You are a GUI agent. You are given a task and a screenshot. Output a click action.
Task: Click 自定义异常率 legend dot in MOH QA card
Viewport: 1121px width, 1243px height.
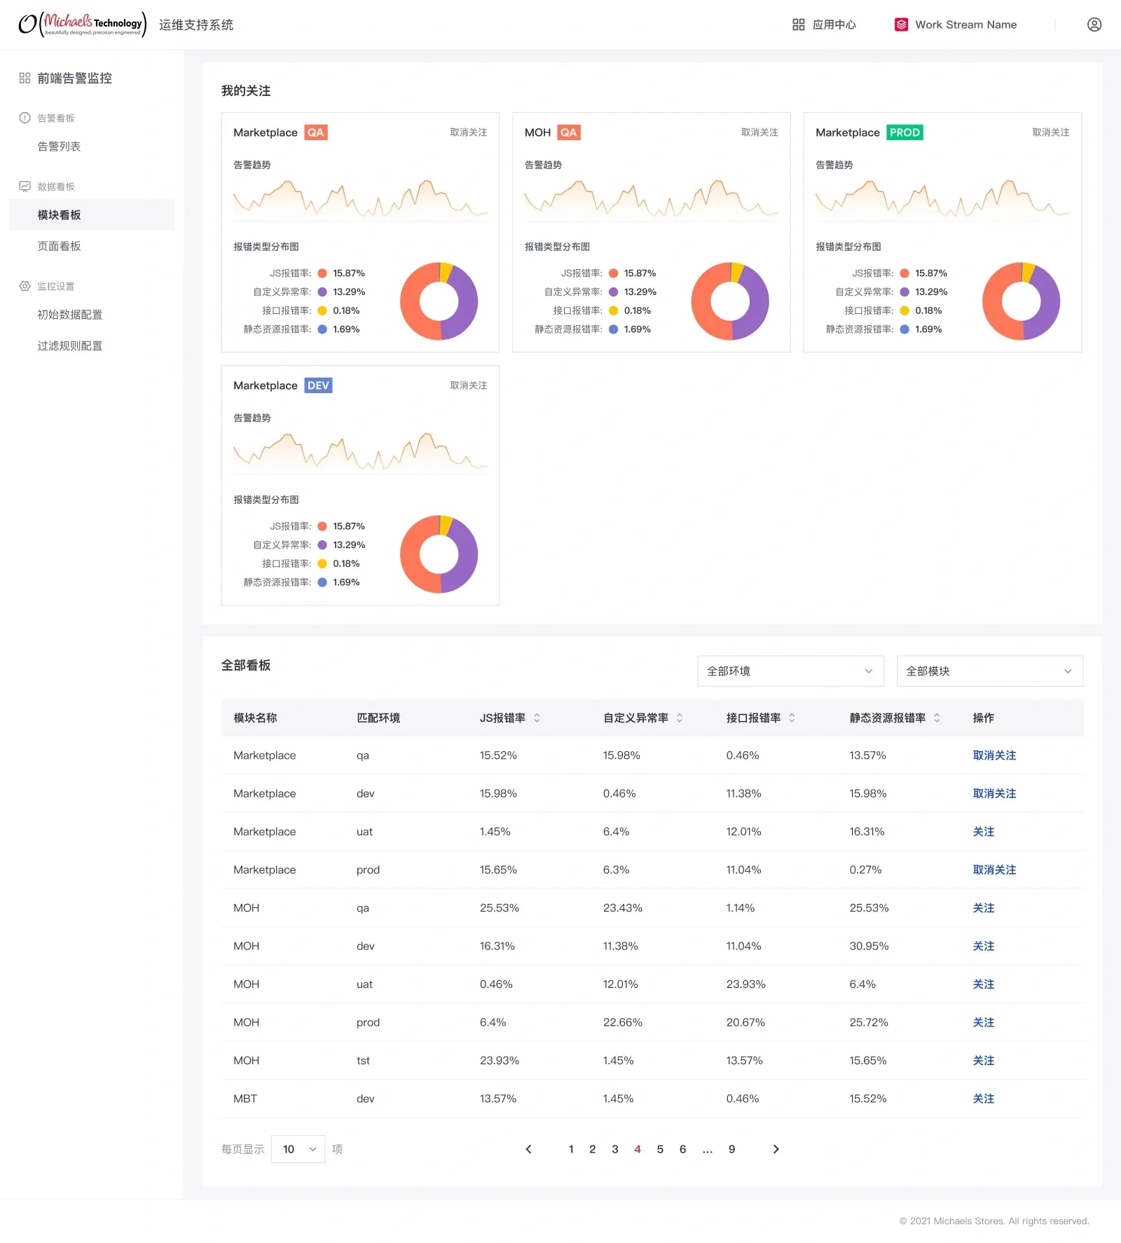pos(614,292)
